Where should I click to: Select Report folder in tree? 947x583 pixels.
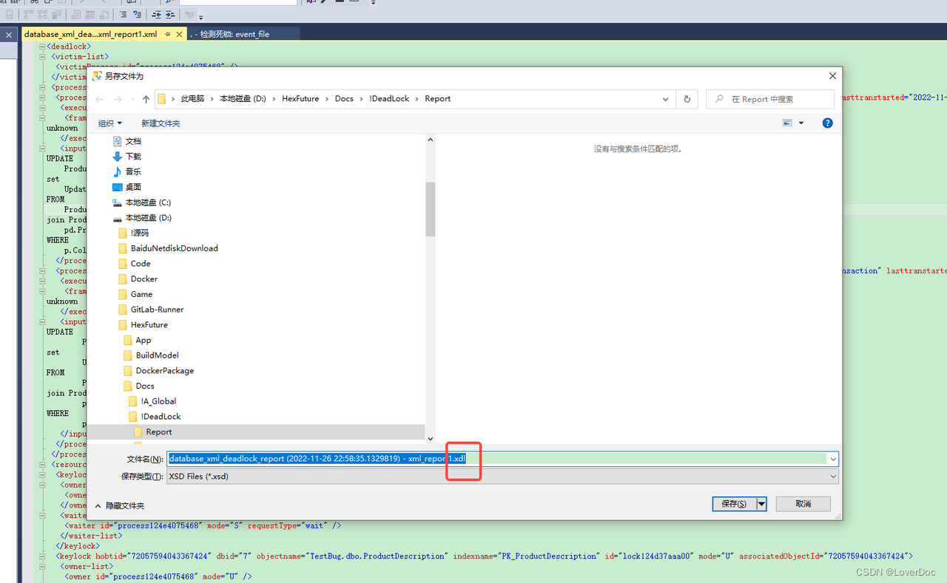[x=158, y=432]
